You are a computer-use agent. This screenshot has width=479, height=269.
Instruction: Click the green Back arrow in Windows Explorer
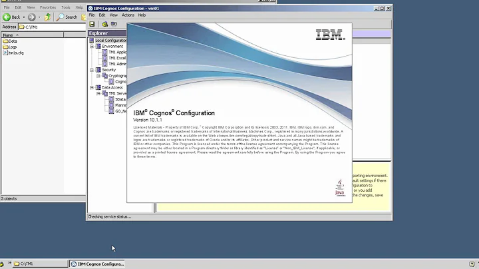(7, 17)
